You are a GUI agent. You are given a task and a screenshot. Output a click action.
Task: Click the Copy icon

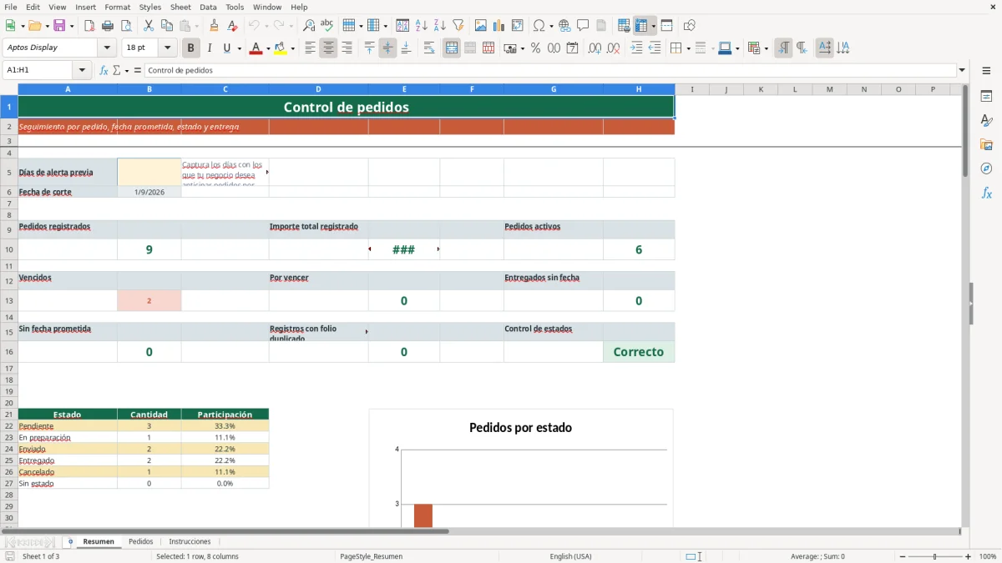click(x=167, y=26)
